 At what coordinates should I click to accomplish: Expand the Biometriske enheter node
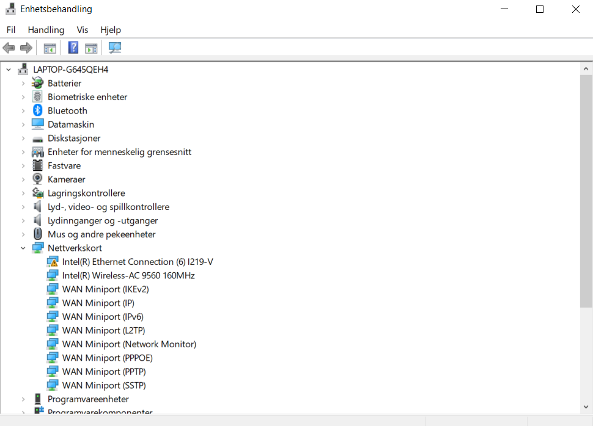click(x=23, y=97)
